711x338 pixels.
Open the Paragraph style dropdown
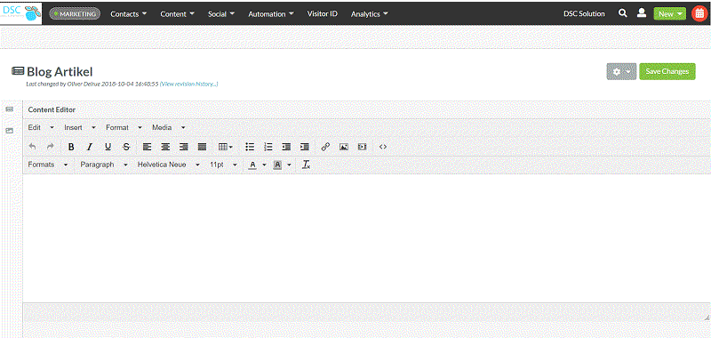pos(104,165)
